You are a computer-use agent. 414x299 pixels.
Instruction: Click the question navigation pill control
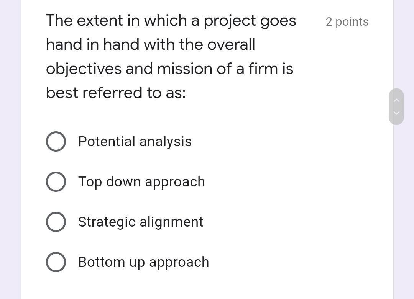tap(396, 106)
